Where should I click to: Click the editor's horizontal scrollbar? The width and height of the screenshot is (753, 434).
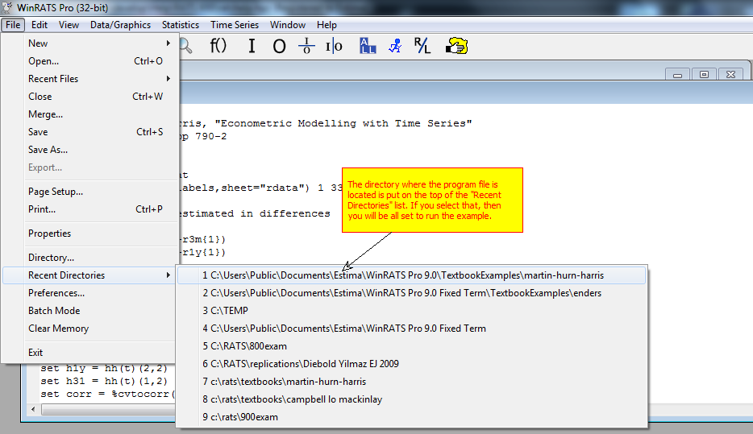click(105, 409)
